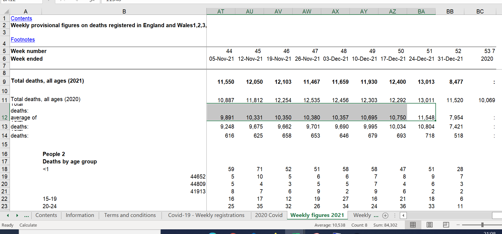Switch to Page Break Preview view
The width and height of the screenshot is (502, 234).
coord(446,225)
